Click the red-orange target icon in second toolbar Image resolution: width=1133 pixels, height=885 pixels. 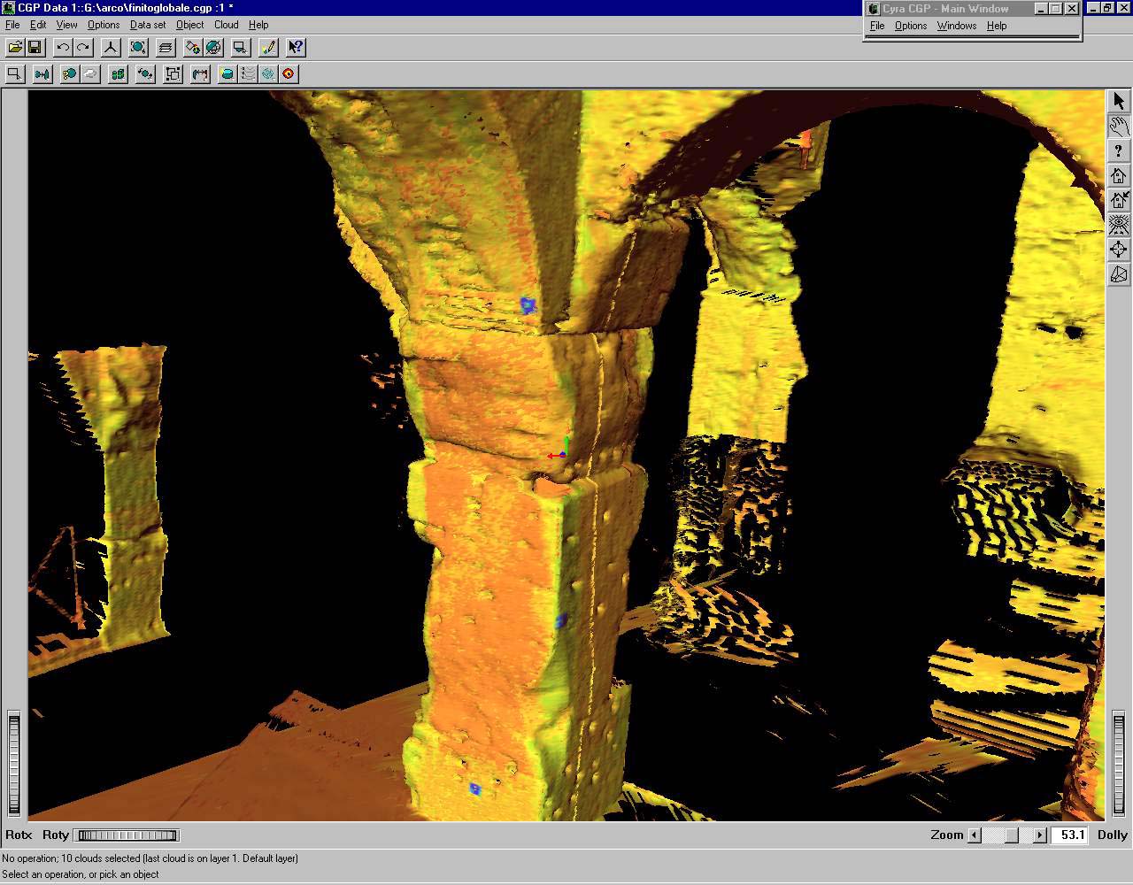(x=289, y=74)
